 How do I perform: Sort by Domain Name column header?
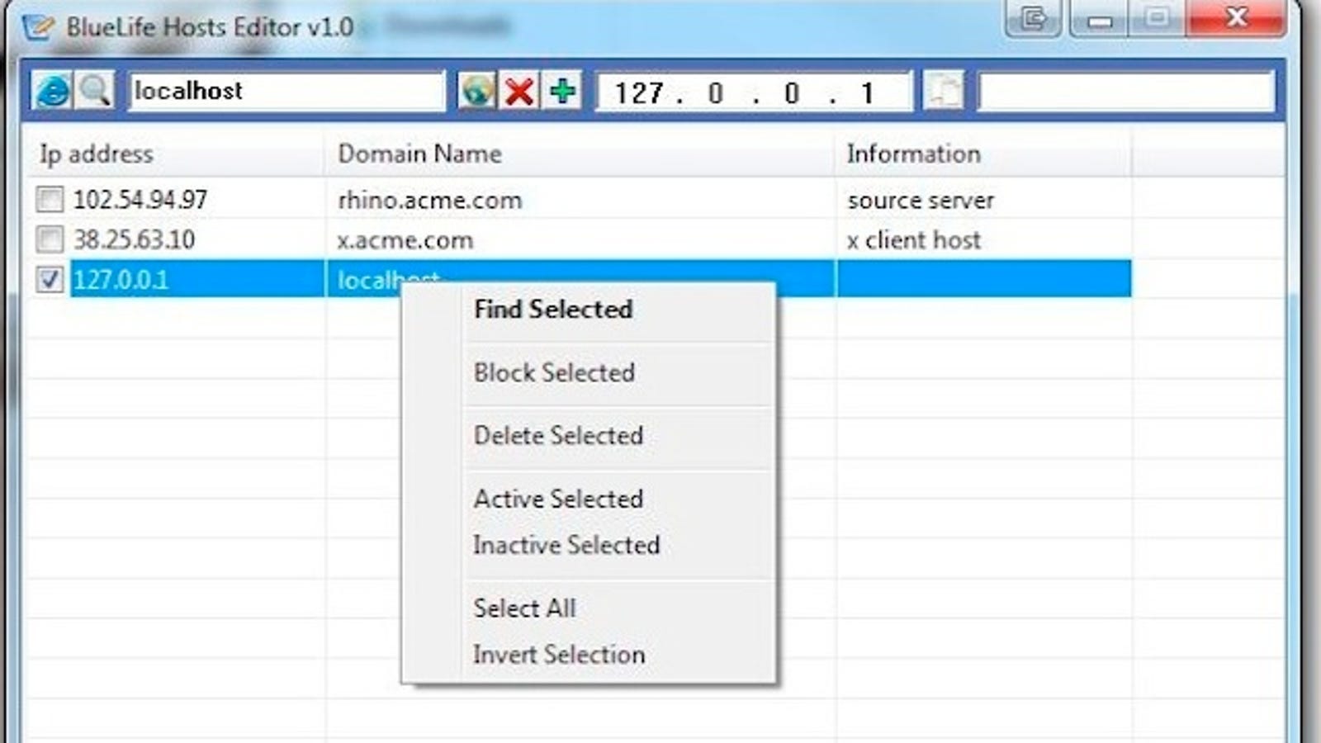pyautogui.click(x=580, y=154)
